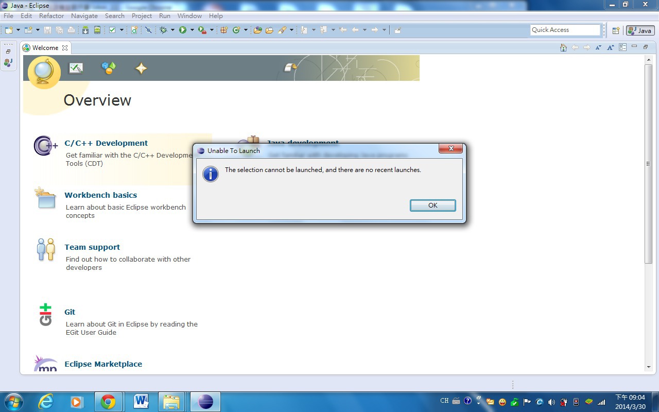Click the Overview globe icon
The height and width of the screenshot is (412, 659).
click(44, 72)
